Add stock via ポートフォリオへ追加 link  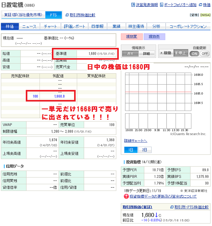[x=180, y=5]
